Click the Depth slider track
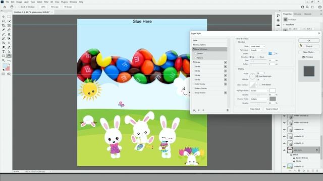The image size is (323, 181). (258, 54)
